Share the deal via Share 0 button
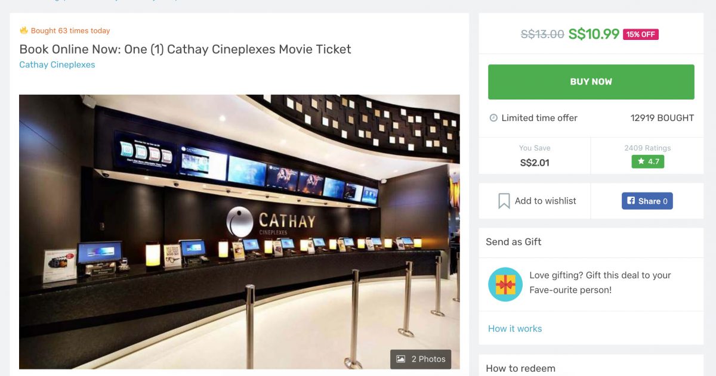This screenshot has height=376, width=716. point(647,201)
